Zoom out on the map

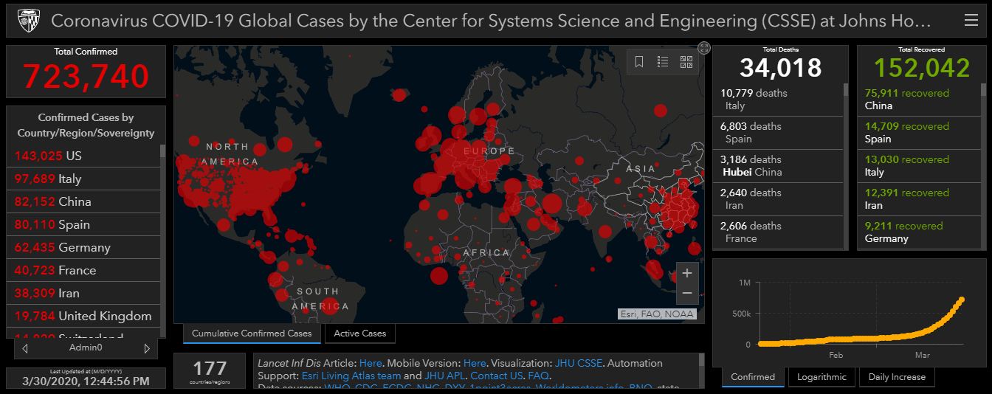click(687, 293)
